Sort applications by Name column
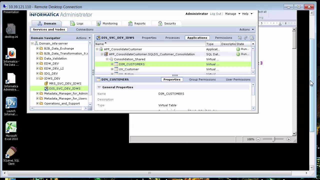The image size is (320, 180). pyautogui.click(x=150, y=44)
